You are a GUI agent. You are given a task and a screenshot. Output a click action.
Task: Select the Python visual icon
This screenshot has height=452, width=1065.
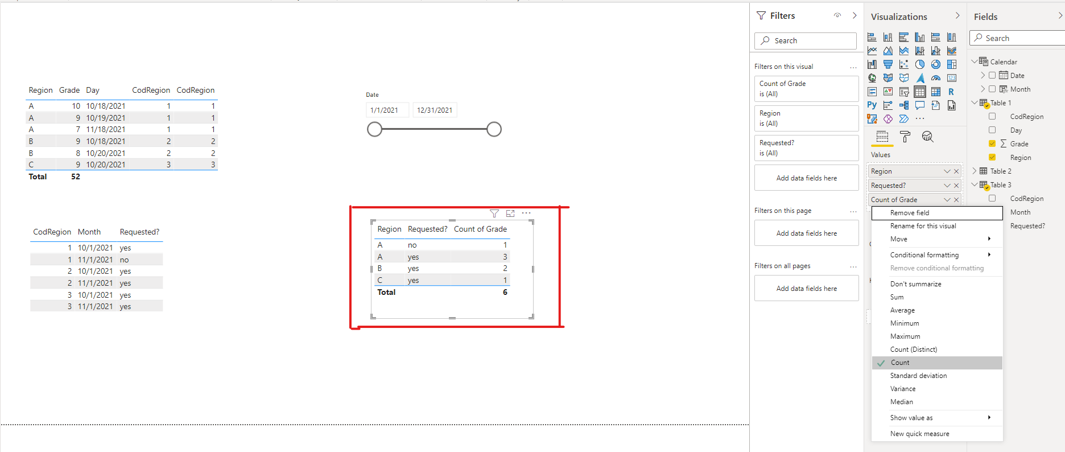click(872, 105)
